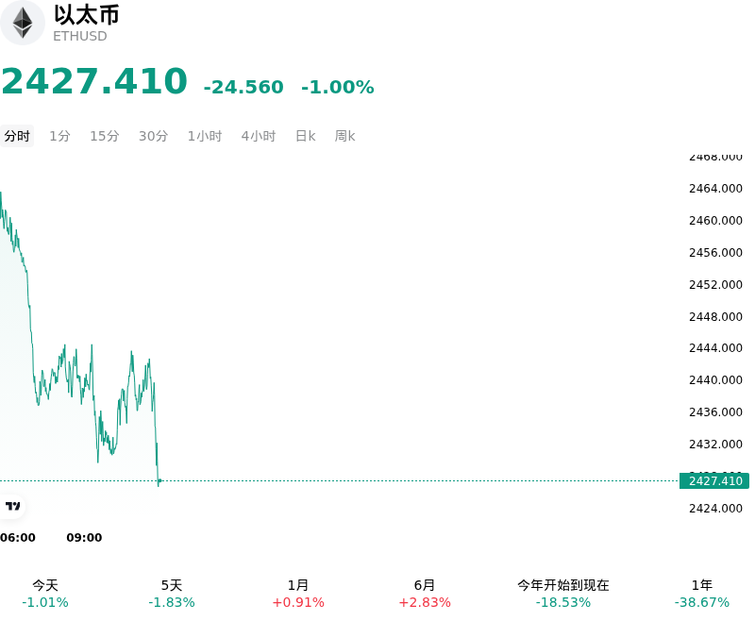Select the 4小时 interval tab
Viewport: 755px width, 621px height.
coord(259,136)
